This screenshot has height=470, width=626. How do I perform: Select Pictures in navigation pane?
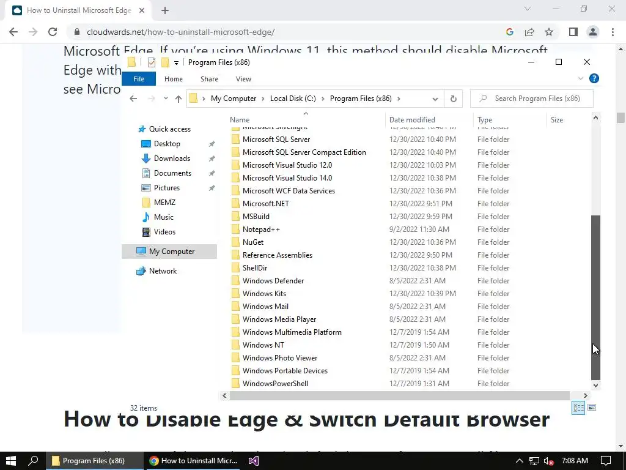pyautogui.click(x=166, y=188)
